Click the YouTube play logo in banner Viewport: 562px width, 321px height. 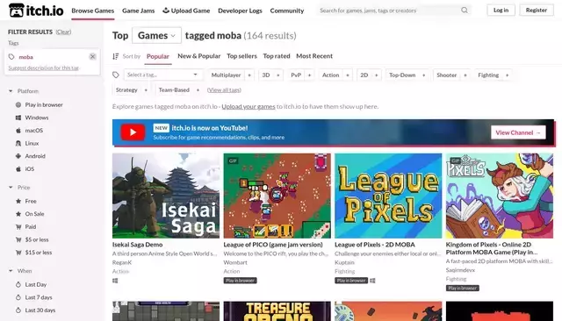tap(133, 132)
